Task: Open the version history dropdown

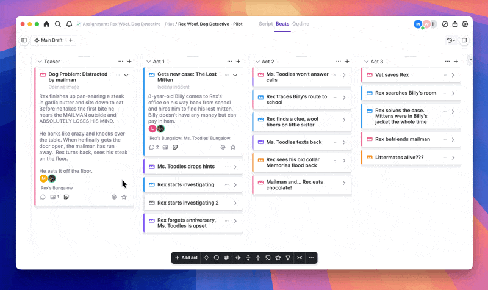Action: [x=451, y=40]
